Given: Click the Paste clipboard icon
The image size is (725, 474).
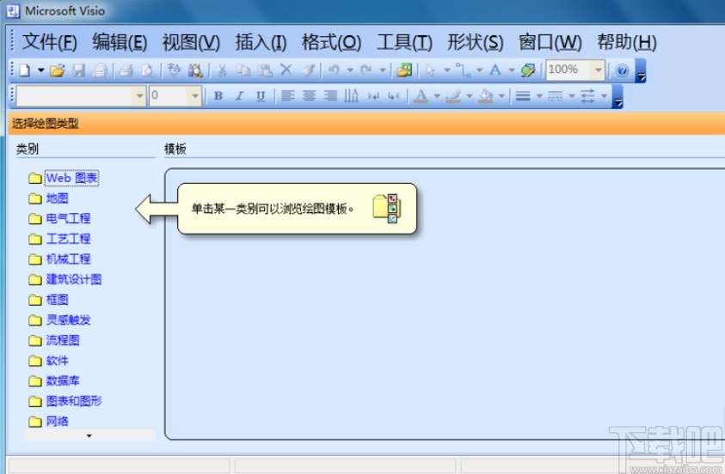Looking at the screenshot, I should coord(265,70).
